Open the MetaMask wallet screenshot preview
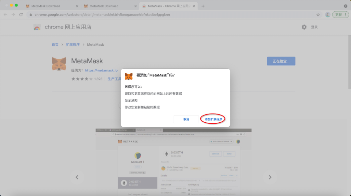The height and width of the screenshot is (196, 351). pyautogui.click(x=174, y=162)
